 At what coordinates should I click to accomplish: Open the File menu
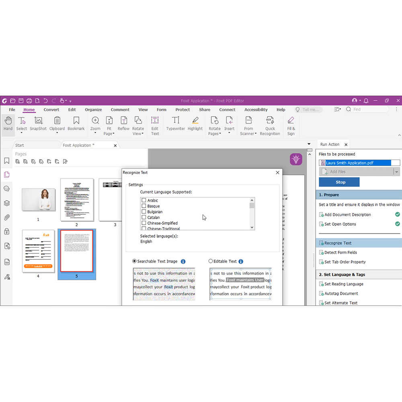coord(12,109)
